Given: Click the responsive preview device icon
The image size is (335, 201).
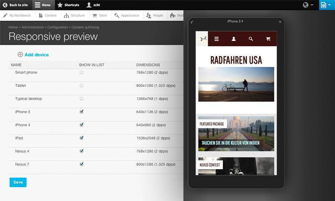Looking at the screenshot, I should [x=323, y=5].
